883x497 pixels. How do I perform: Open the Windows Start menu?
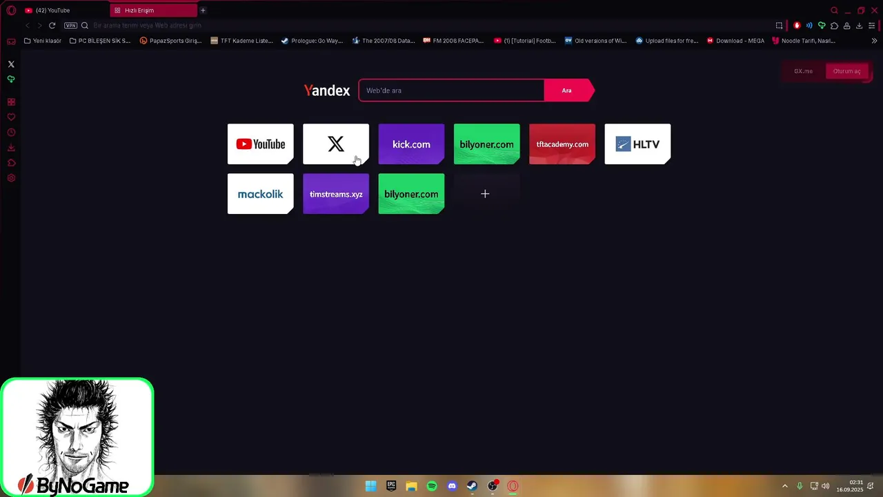pyautogui.click(x=370, y=486)
